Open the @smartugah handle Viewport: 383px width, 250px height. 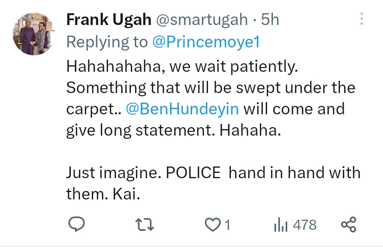tap(201, 20)
